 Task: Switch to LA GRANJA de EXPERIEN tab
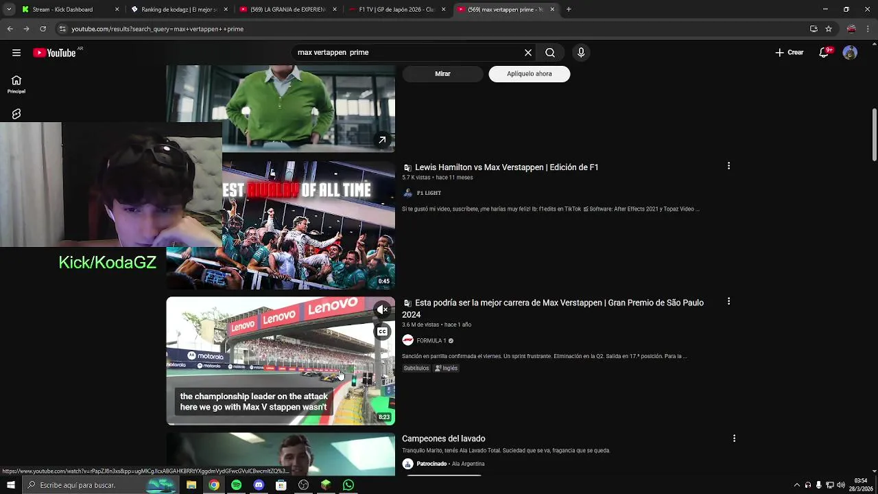coord(287,10)
